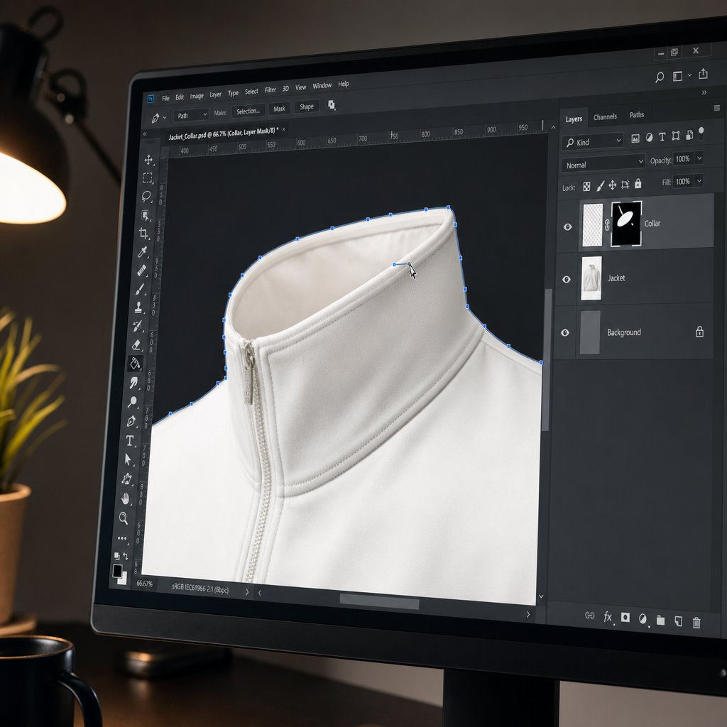Open the Pen tool preset picker arrow

[x=165, y=117]
